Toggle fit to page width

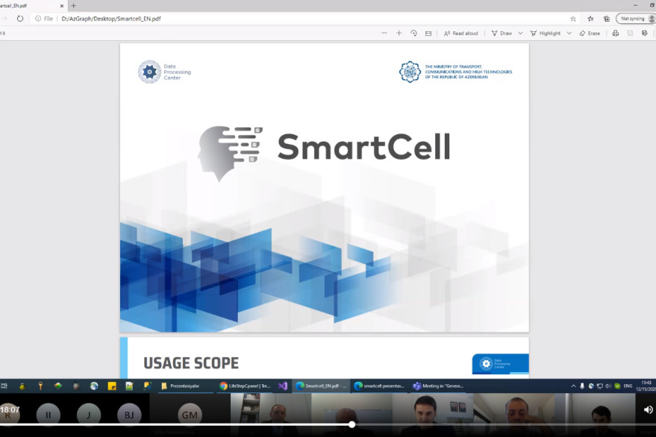[428, 33]
